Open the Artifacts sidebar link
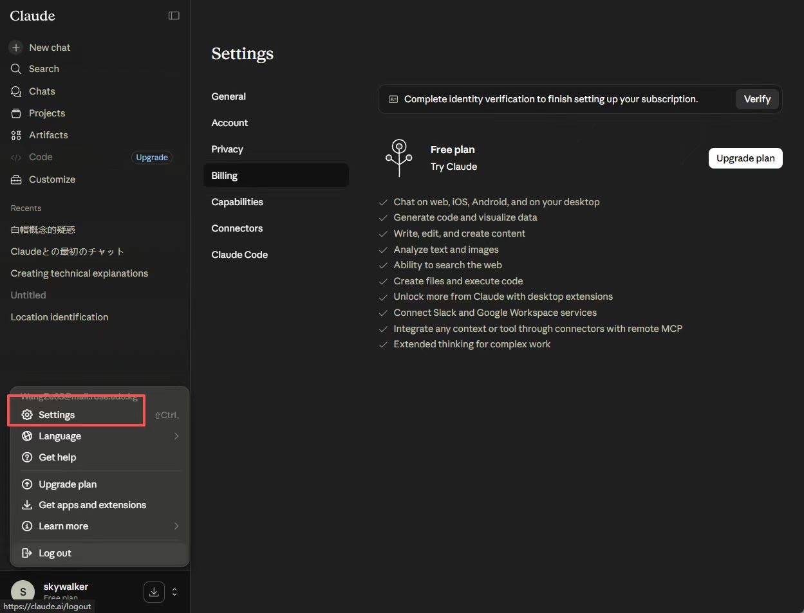The image size is (804, 613). pyautogui.click(x=48, y=135)
